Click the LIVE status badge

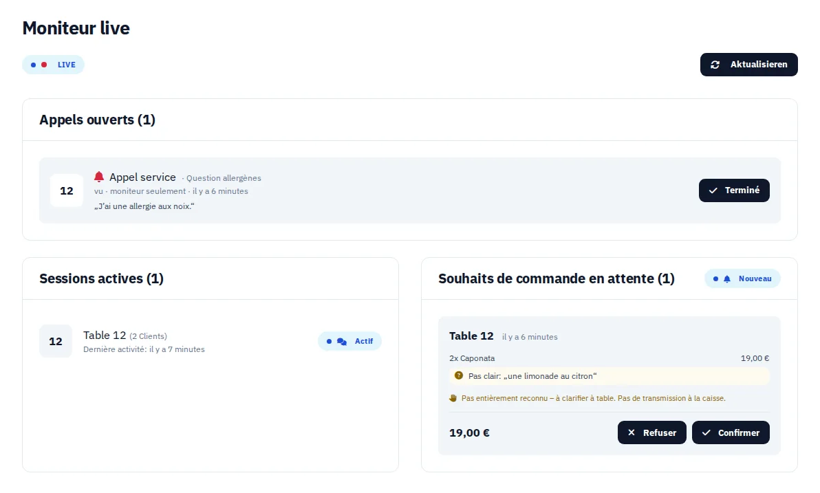[x=53, y=65]
